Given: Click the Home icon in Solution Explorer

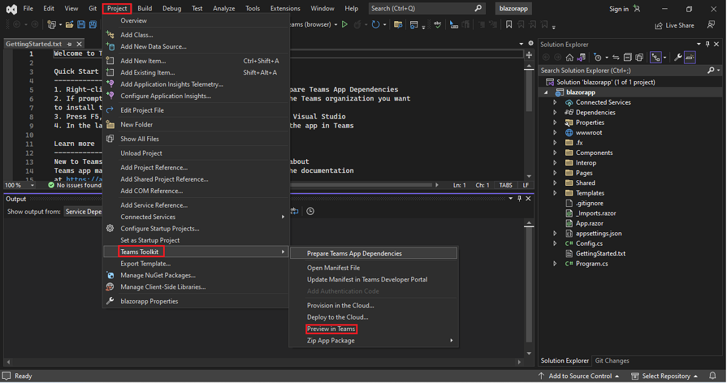Looking at the screenshot, I should 569,57.
